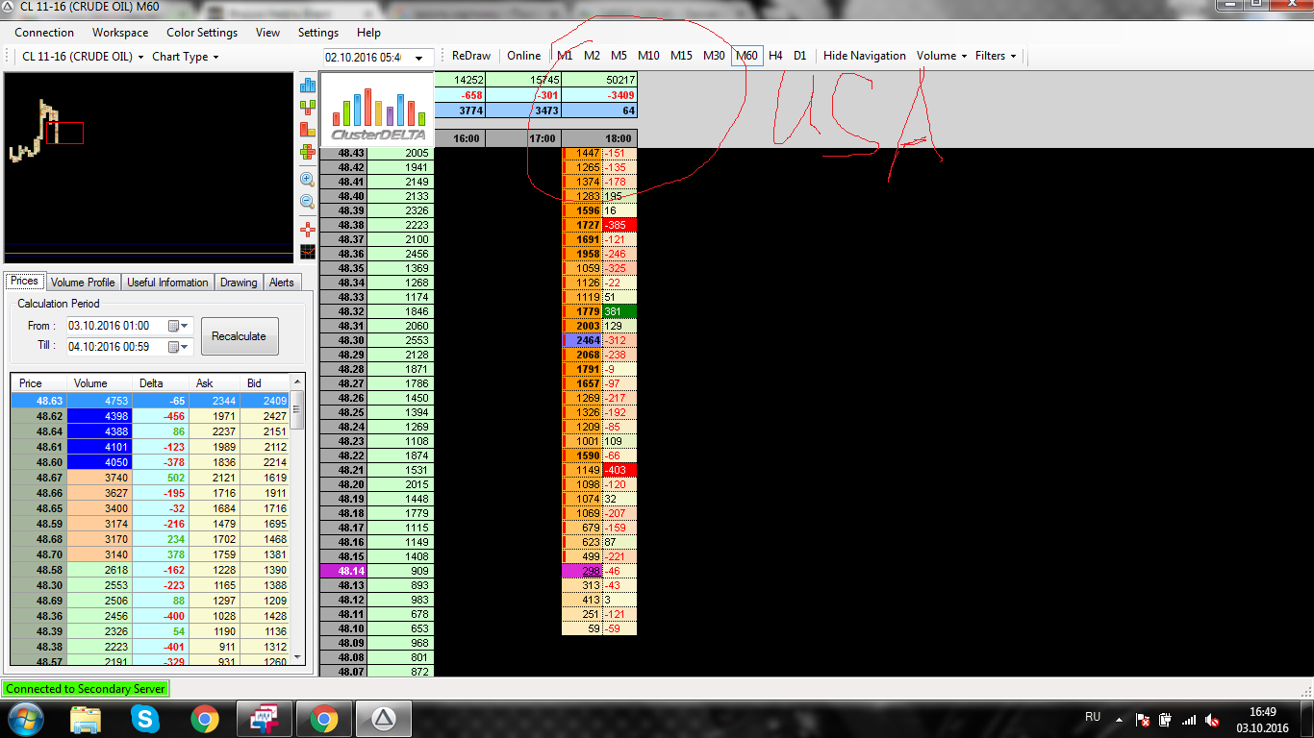Click the Recalculate button
This screenshot has height=738, width=1314.
(239, 336)
